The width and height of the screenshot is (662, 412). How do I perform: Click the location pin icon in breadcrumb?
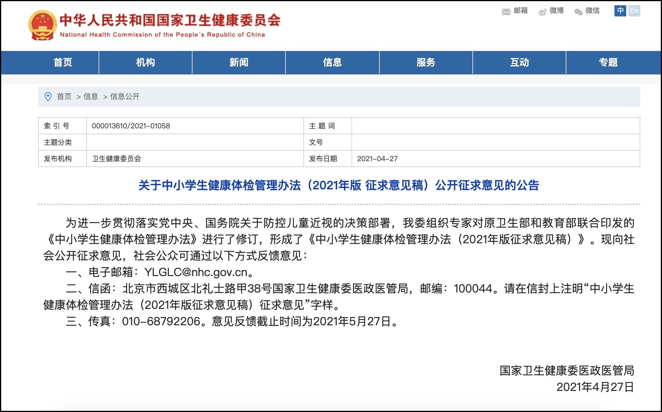click(48, 96)
